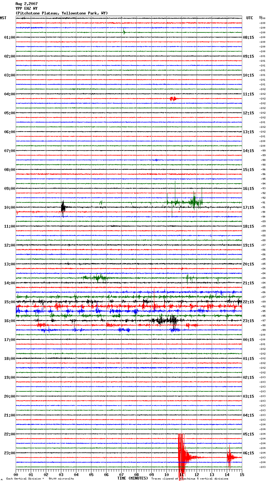Select the 06:00 MST hour label
Image resolution: width=267 pixels, height=483 pixels.
click(x=10, y=132)
